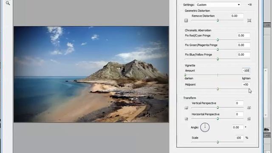Click the pincushion distortion icon

249,20
